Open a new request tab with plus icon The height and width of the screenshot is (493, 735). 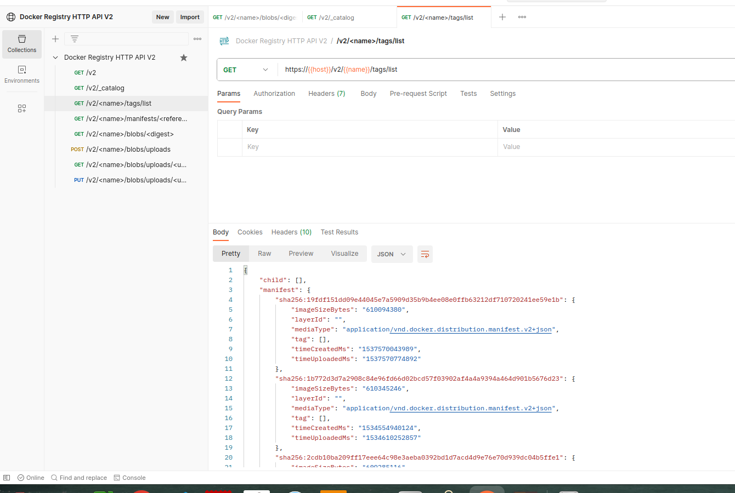click(502, 17)
